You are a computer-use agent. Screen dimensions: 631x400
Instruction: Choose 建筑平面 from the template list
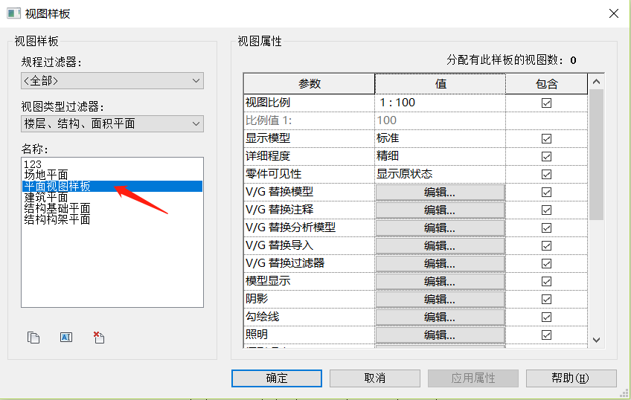(x=46, y=198)
